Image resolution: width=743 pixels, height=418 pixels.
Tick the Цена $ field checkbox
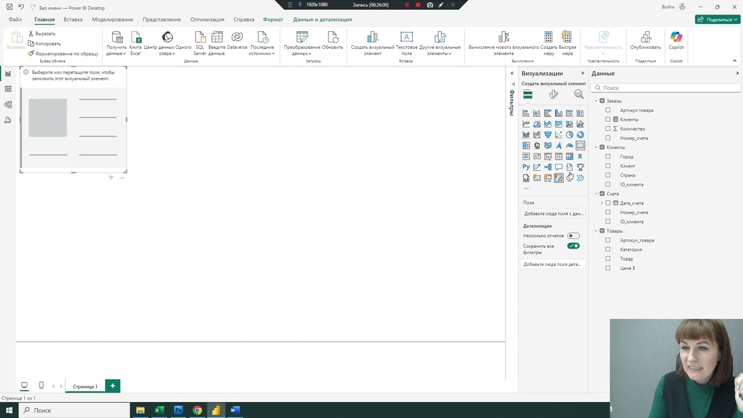point(608,268)
